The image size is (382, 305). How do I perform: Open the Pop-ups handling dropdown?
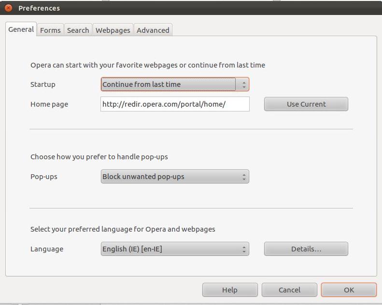click(x=174, y=177)
